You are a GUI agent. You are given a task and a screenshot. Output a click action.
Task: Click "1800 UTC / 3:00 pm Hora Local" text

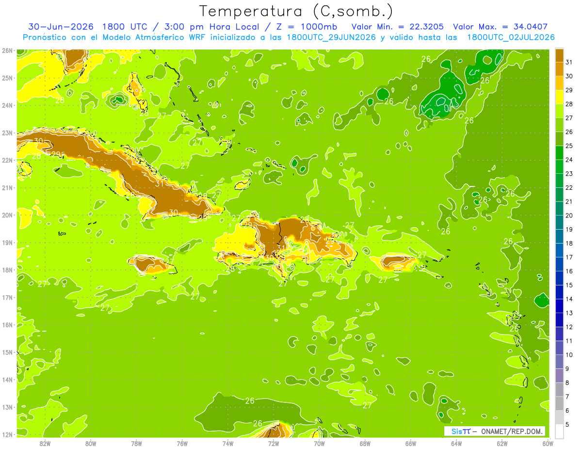click(x=183, y=27)
